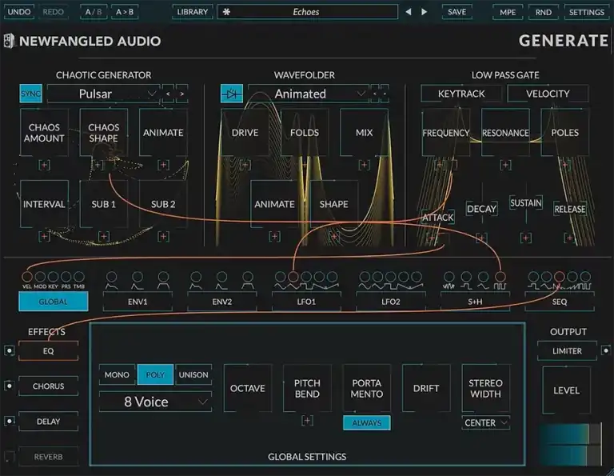The image size is (614, 476).
Task: Select the MOD modulation source circle
Action: tap(40, 277)
